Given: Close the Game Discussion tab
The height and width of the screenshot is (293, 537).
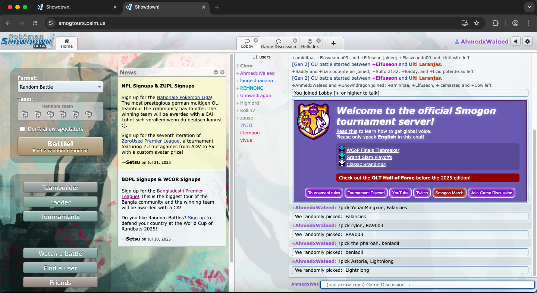Looking at the screenshot, I should [295, 41].
